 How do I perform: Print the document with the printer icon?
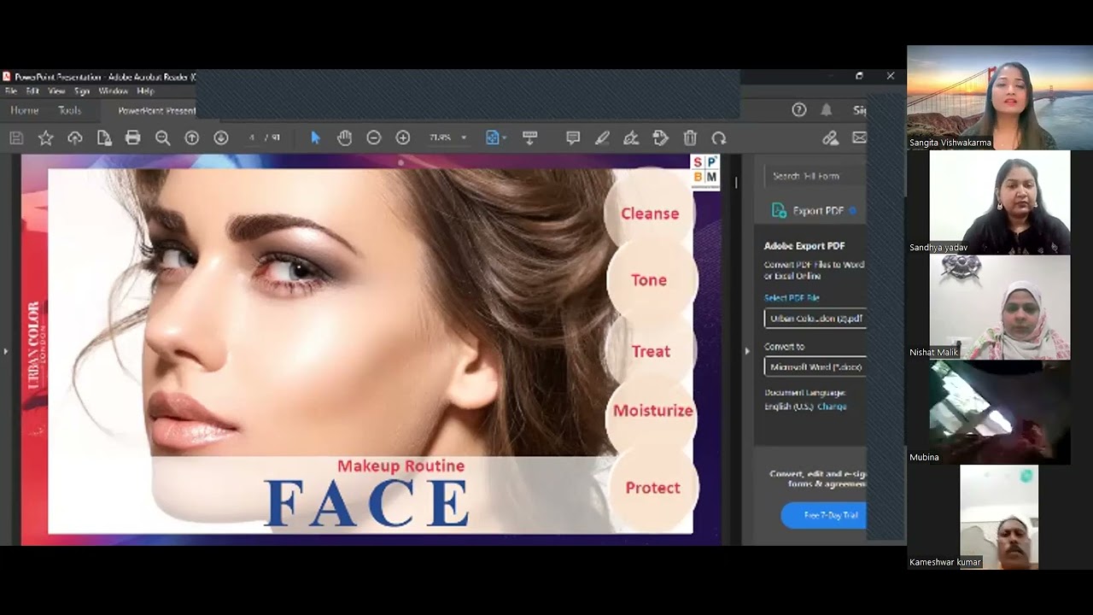(x=133, y=138)
